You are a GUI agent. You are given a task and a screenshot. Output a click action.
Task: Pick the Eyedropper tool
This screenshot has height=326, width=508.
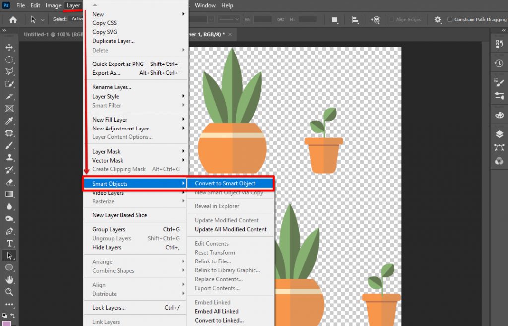tap(9, 121)
